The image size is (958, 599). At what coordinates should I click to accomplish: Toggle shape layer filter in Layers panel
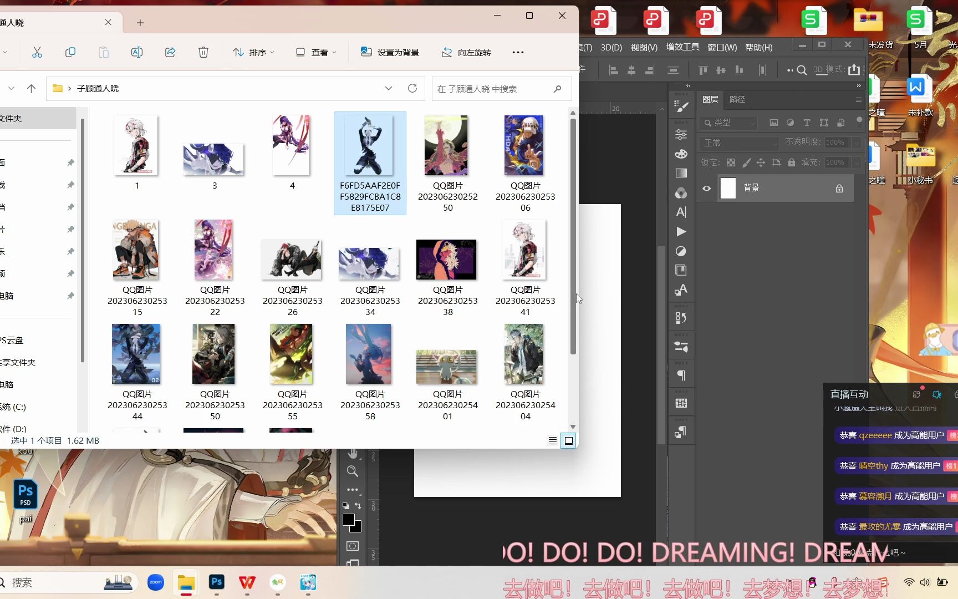click(824, 123)
